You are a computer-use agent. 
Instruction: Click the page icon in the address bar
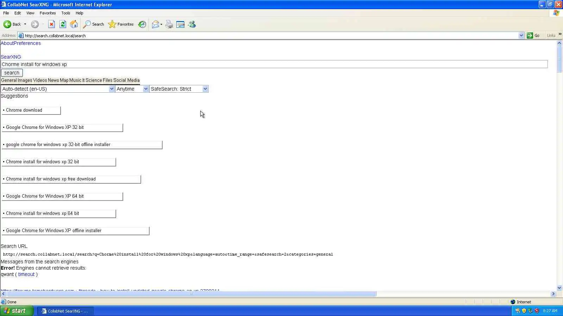(x=21, y=35)
